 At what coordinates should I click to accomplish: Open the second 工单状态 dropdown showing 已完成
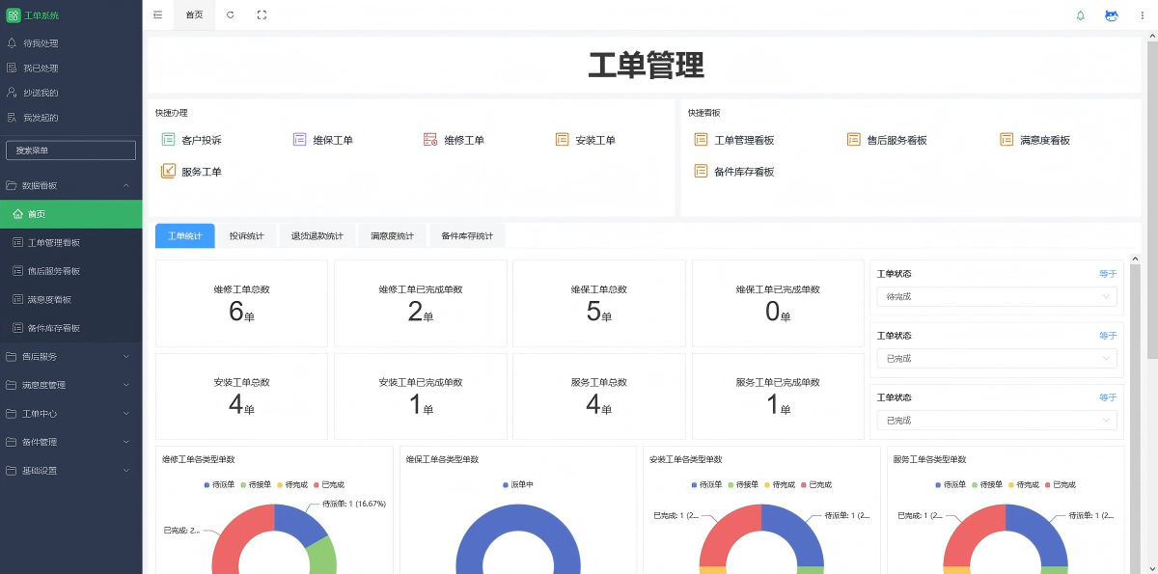997,358
